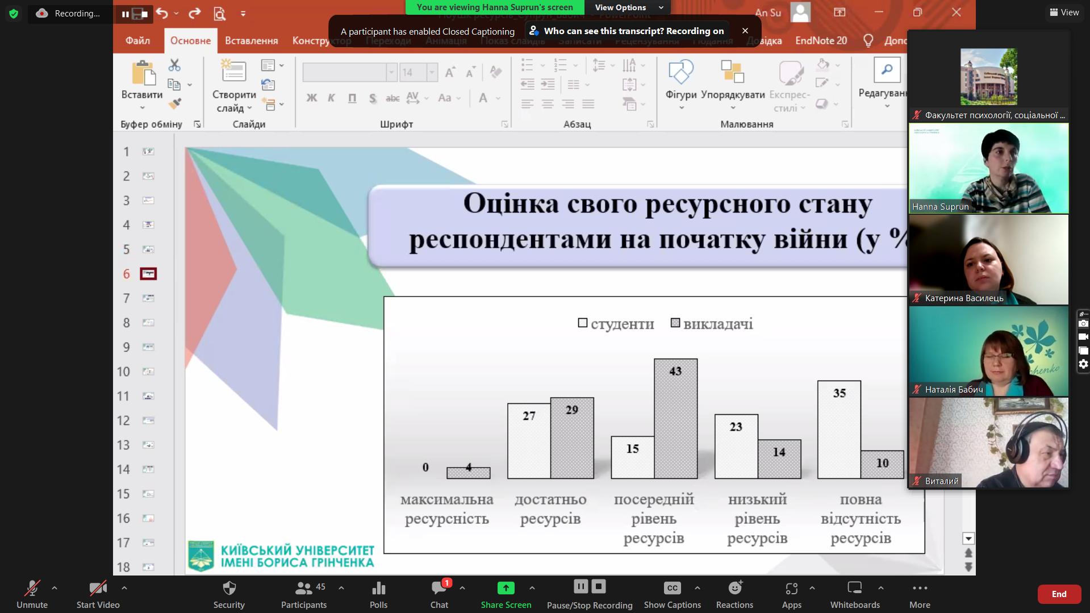This screenshot has height=613, width=1090.
Task: Click the green Share Screen icon
Action: pos(506,589)
